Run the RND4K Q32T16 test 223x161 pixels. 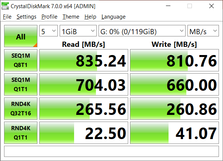point(21,109)
